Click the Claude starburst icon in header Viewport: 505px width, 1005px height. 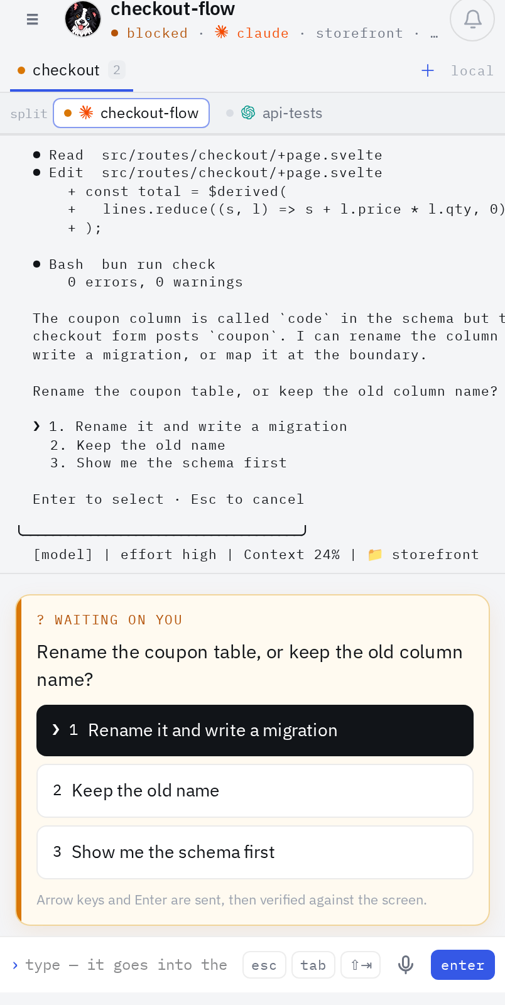[221, 32]
